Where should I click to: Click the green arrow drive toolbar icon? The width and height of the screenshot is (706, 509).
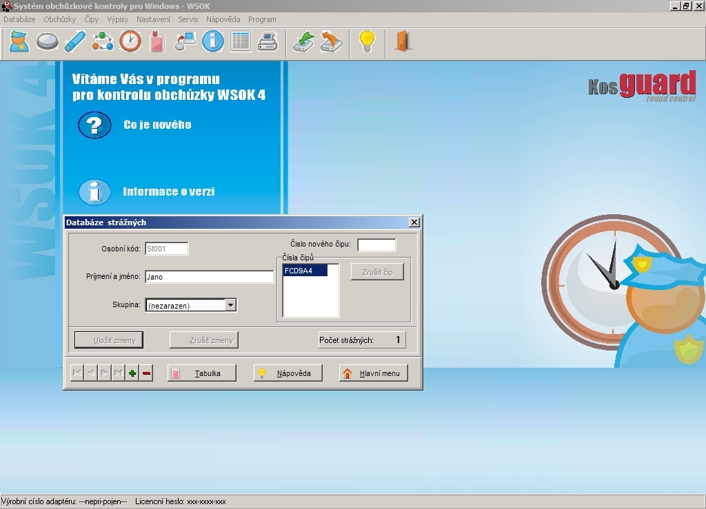(303, 42)
